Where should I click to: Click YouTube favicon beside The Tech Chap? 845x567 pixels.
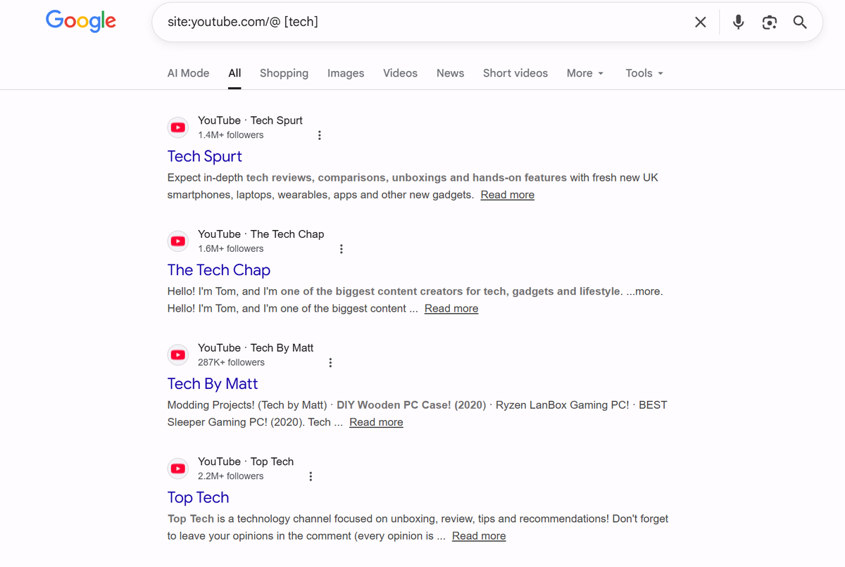pyautogui.click(x=178, y=241)
